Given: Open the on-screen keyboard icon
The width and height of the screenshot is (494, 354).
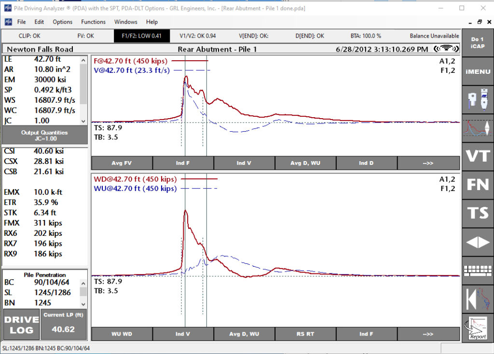Looking at the screenshot, I should tap(478, 270).
